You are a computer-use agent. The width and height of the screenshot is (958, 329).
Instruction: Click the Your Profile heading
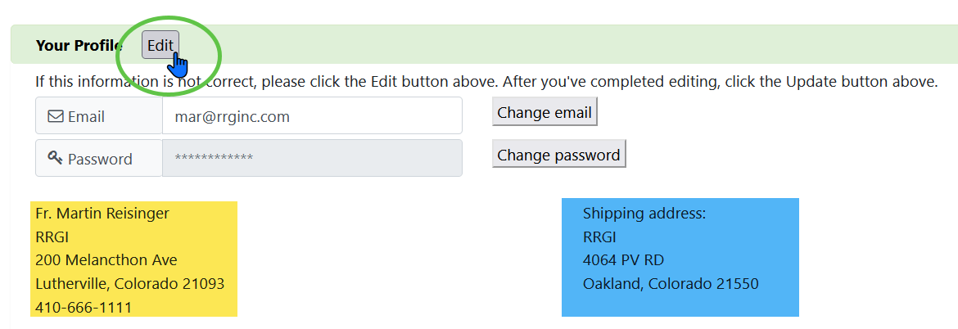coord(79,46)
